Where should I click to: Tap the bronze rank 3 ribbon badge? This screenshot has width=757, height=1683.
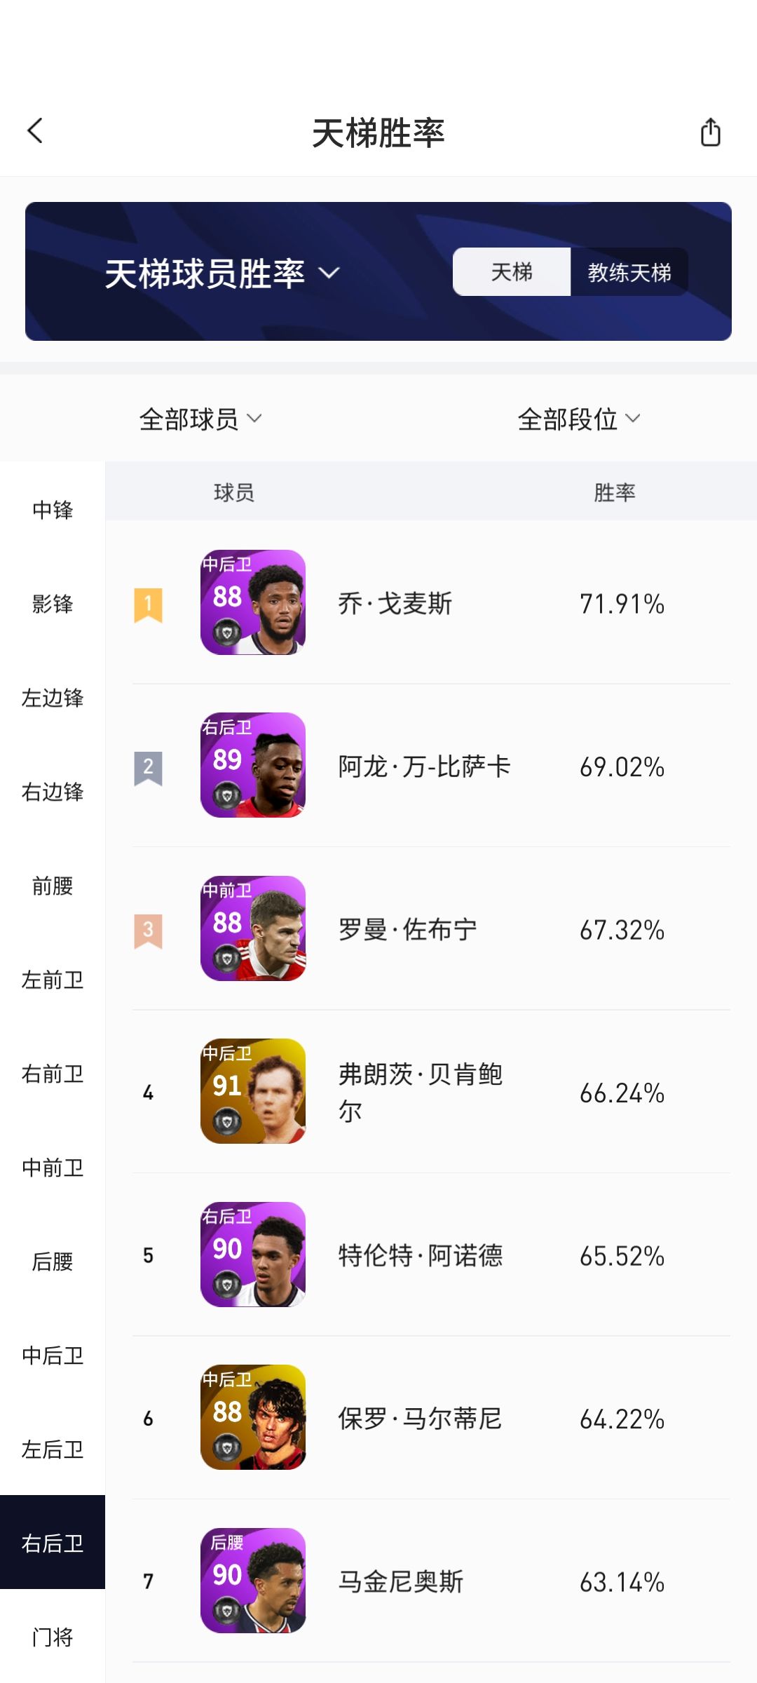[148, 931]
